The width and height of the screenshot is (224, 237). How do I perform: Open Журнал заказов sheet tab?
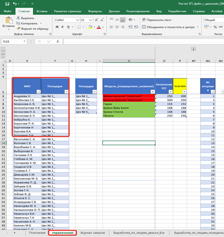point(92,233)
